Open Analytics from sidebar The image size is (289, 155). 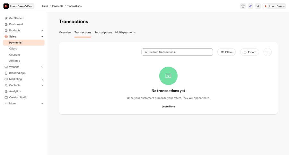pos(15,91)
